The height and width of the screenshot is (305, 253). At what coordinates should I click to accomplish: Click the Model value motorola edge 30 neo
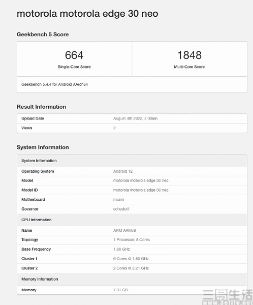[x=141, y=180]
